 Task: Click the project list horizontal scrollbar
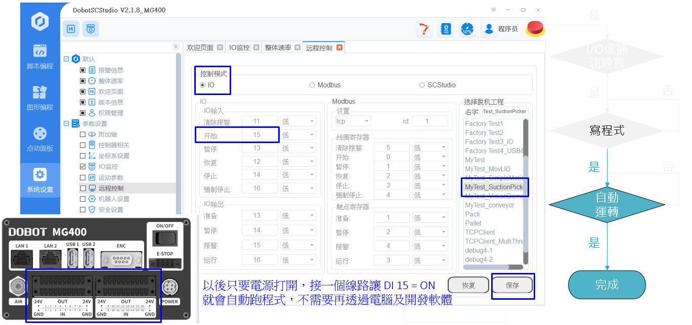click(487, 267)
